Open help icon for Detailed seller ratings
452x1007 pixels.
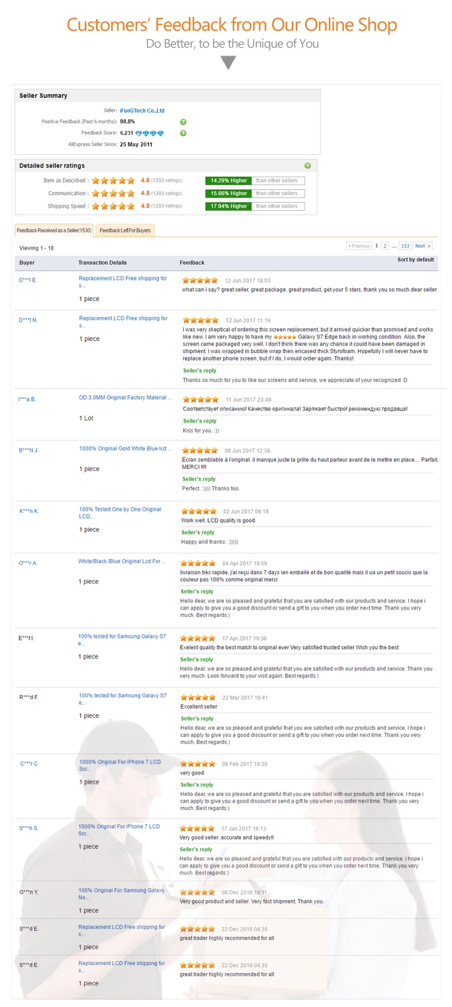tap(308, 166)
